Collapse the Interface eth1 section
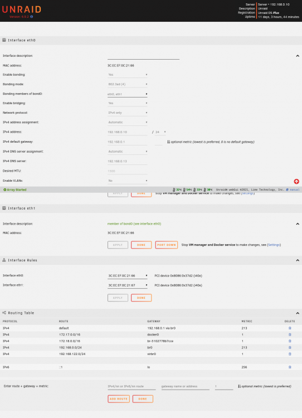This screenshot has height=418, width=302. tap(298, 223)
